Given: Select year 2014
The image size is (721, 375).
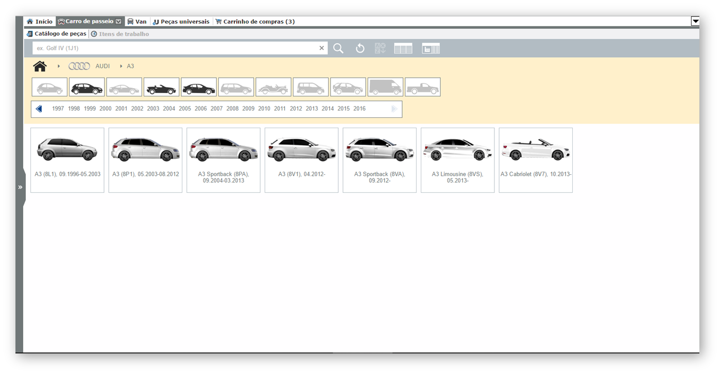Looking at the screenshot, I should coord(328,109).
